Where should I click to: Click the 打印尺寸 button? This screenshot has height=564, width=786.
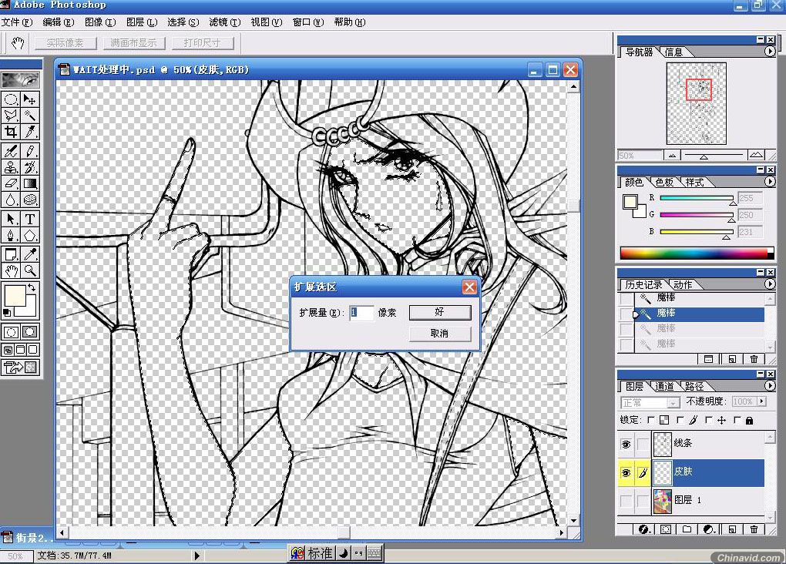click(x=202, y=43)
